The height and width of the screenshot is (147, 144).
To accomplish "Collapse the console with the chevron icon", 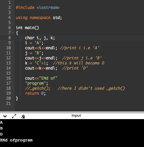I will click(x=5, y=116).
